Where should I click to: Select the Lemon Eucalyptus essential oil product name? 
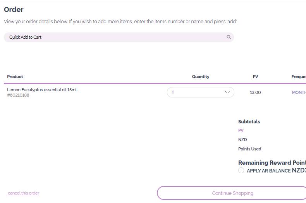43,90
